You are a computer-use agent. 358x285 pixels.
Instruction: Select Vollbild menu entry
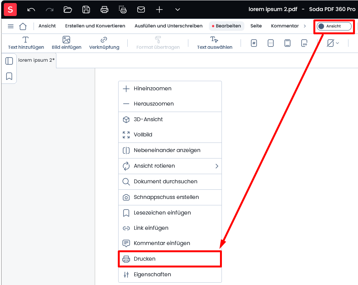170,134
